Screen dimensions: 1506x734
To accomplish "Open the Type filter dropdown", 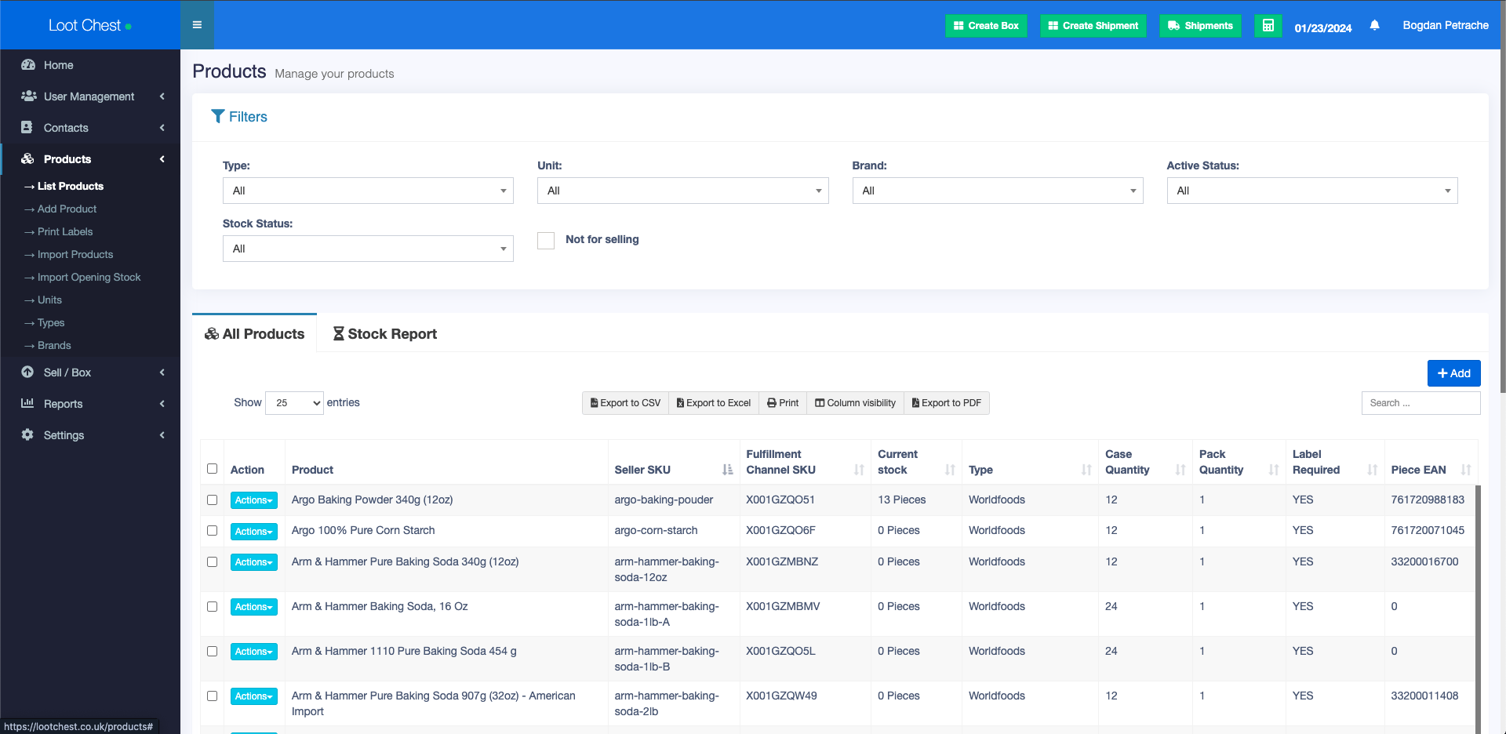I will pos(368,191).
